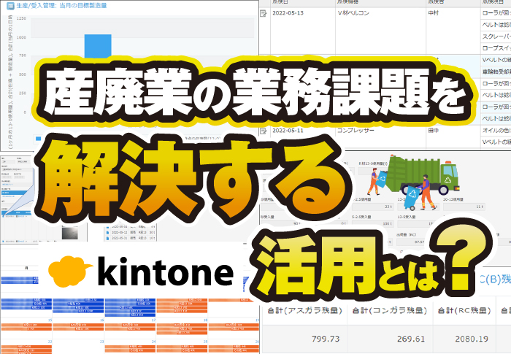
Task: Click the garbage truck illustration
Action: pos(423,174)
